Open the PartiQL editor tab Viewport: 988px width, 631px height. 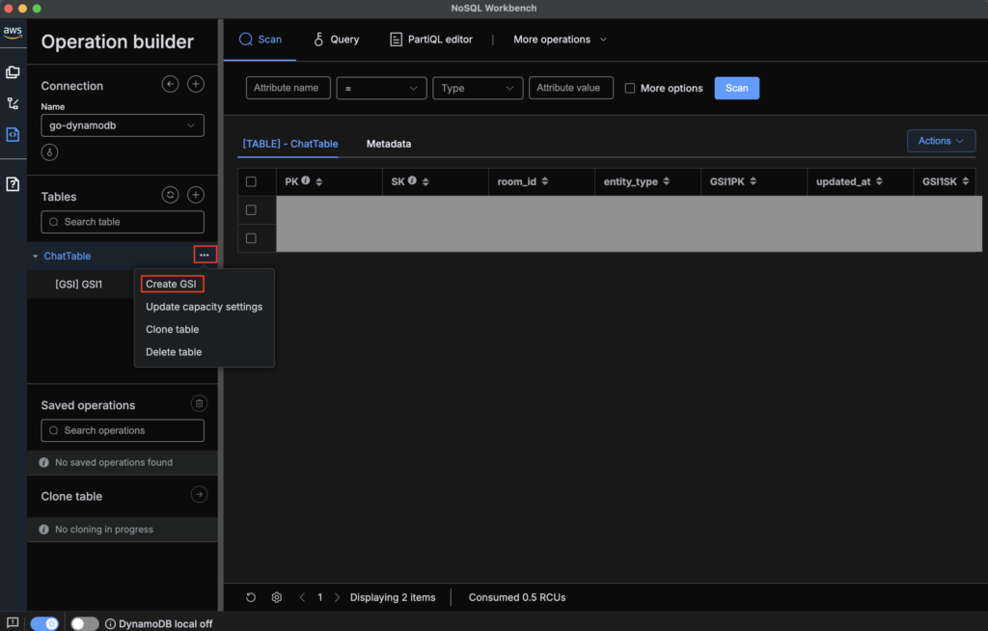click(432, 40)
